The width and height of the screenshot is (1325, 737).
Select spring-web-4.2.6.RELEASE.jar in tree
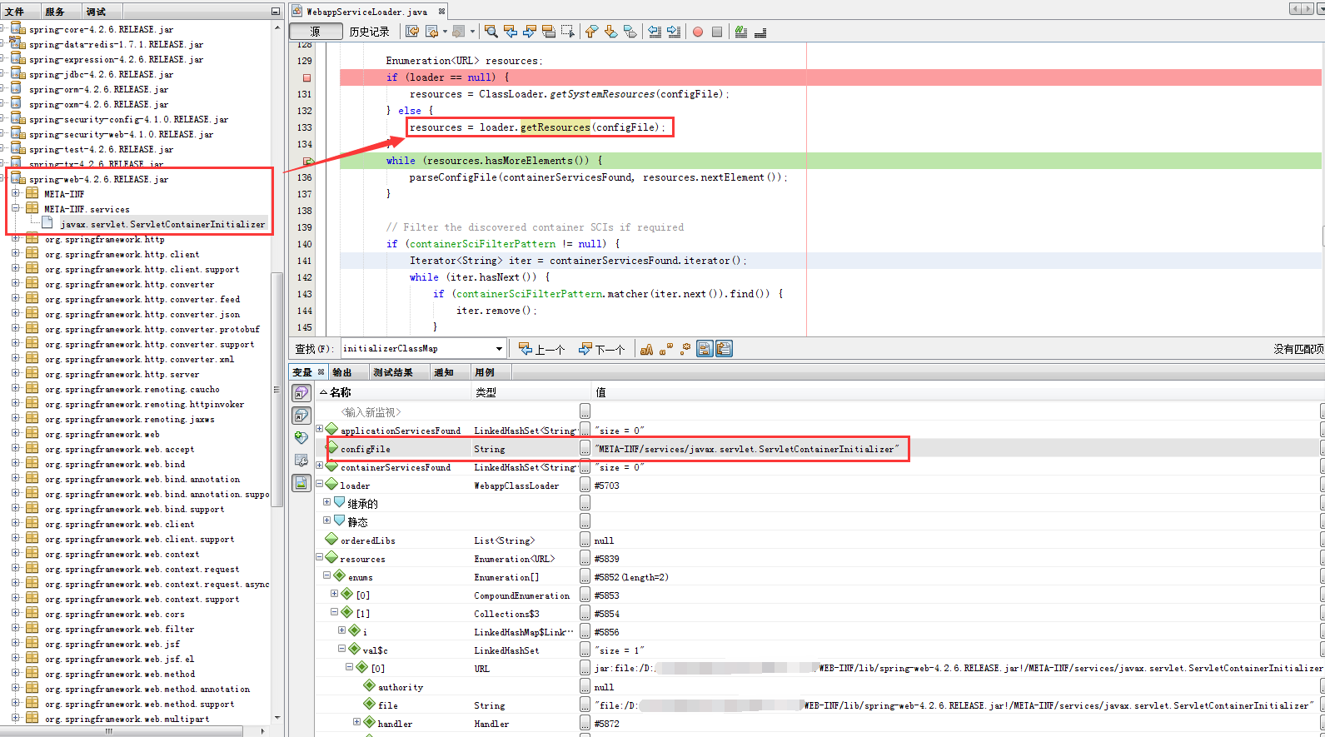(x=98, y=179)
